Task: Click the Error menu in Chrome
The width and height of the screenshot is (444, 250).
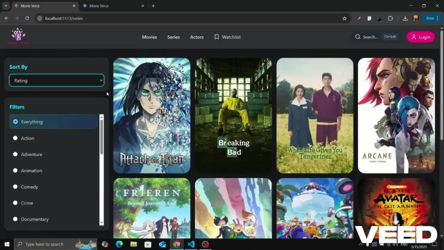Action: tap(432, 18)
